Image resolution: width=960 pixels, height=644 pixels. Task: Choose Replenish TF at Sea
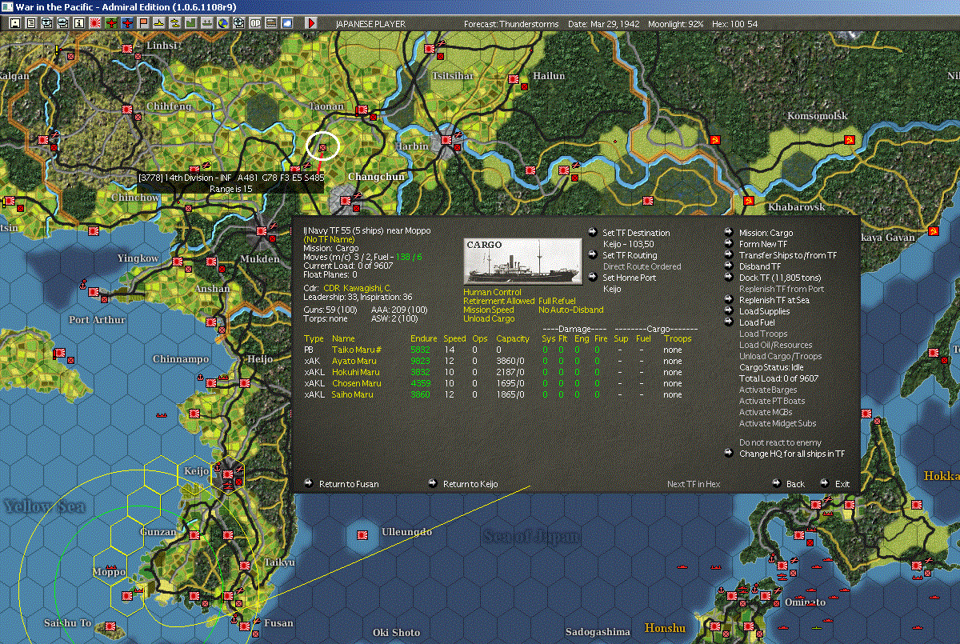click(x=774, y=300)
